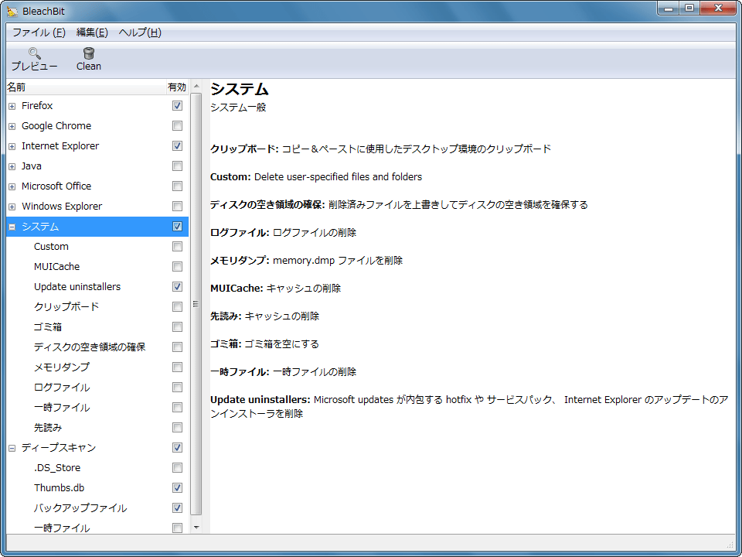This screenshot has height=557, width=742.
Task: Select the Windows Explorer row label
Action: click(62, 206)
